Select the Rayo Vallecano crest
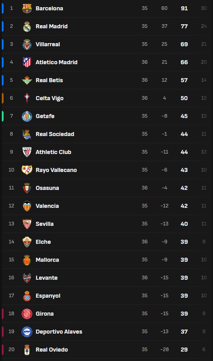Screen dimensions: 213x361 [x=27, y=170]
